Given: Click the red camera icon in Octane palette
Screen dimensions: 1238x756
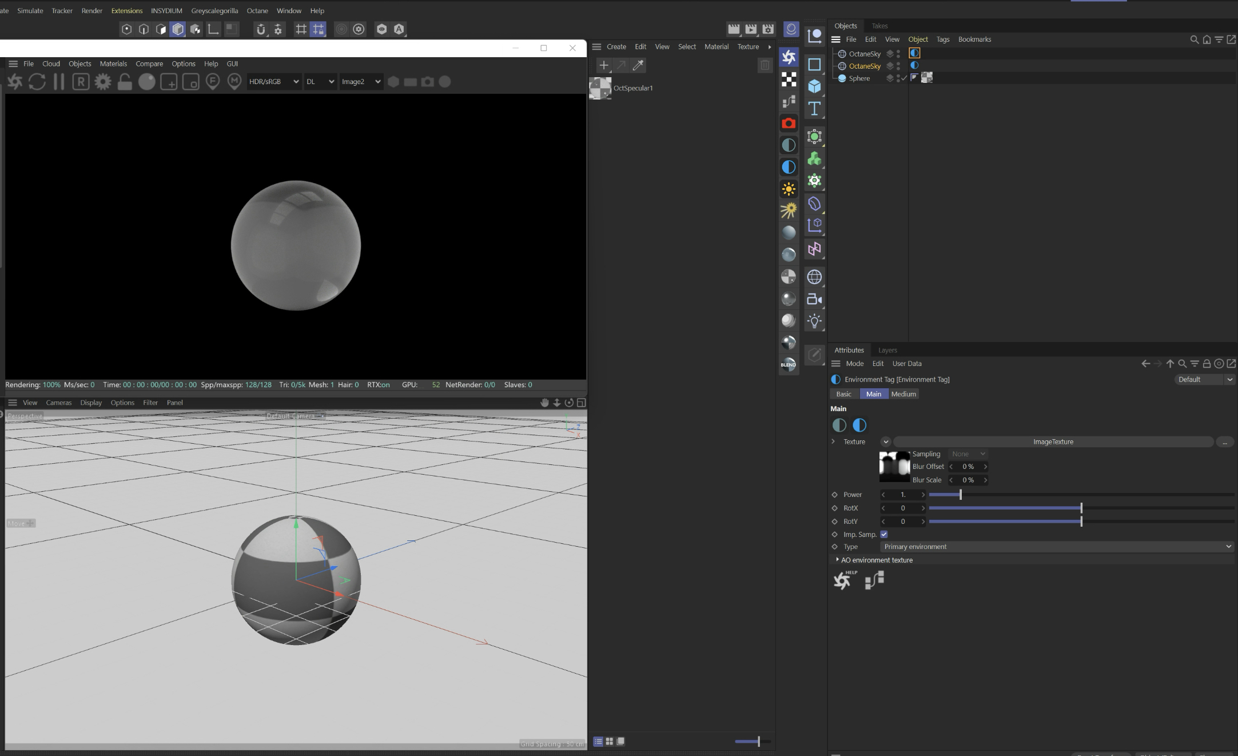Looking at the screenshot, I should click(x=789, y=123).
